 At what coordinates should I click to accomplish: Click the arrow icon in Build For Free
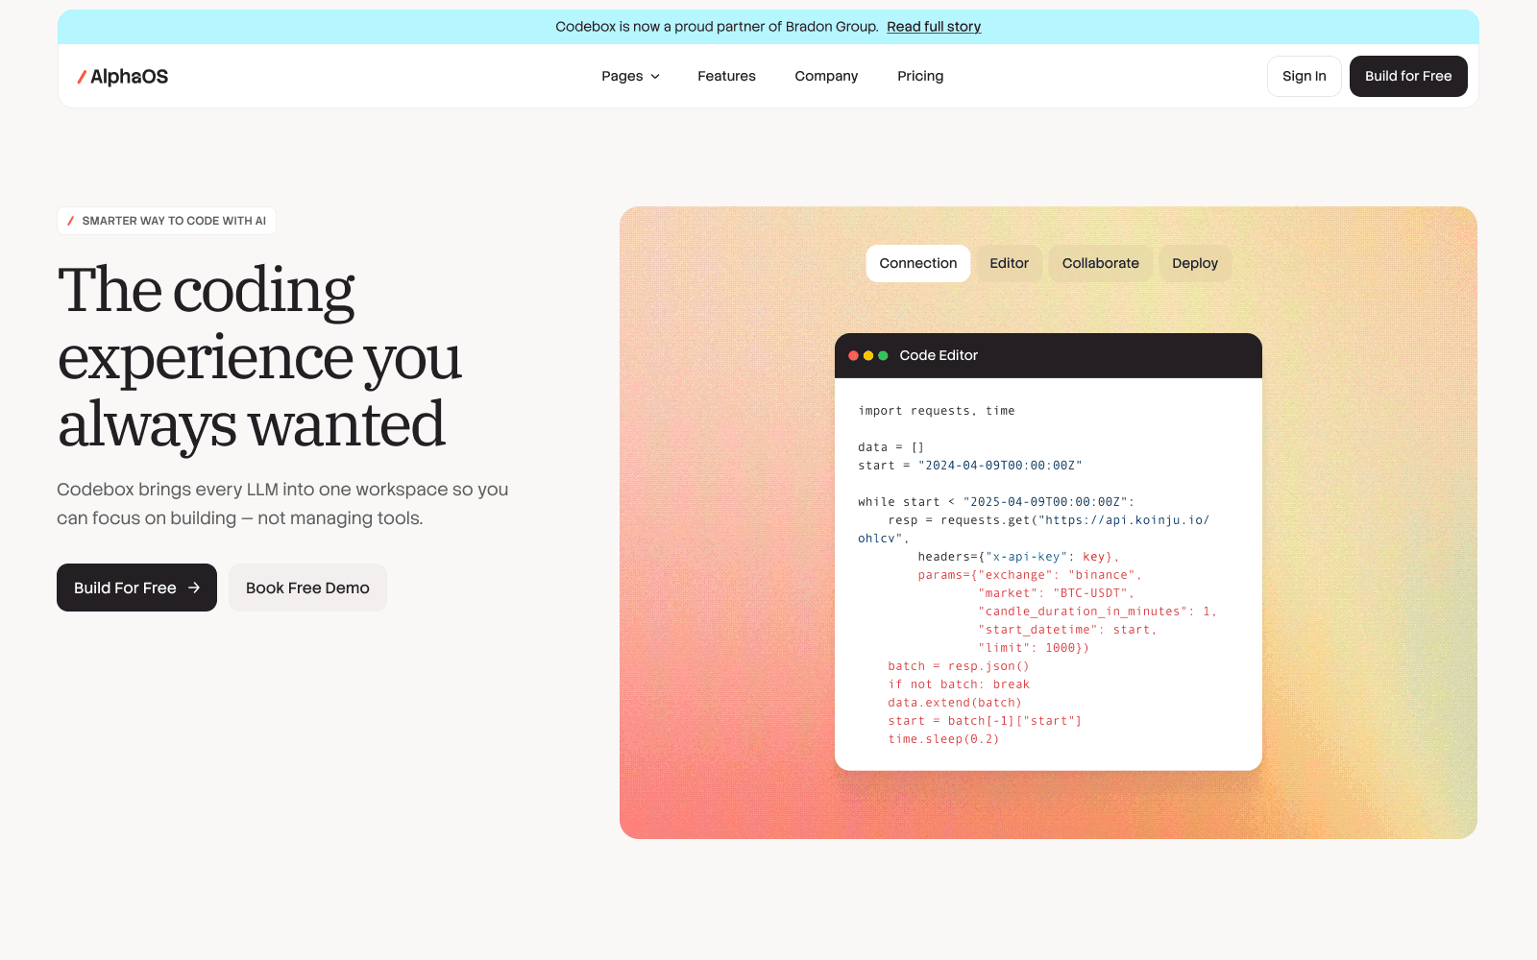click(x=194, y=588)
